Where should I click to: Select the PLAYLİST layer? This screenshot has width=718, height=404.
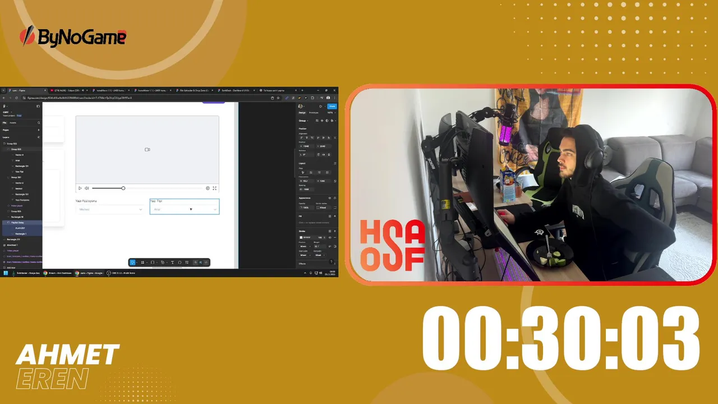coord(20,228)
